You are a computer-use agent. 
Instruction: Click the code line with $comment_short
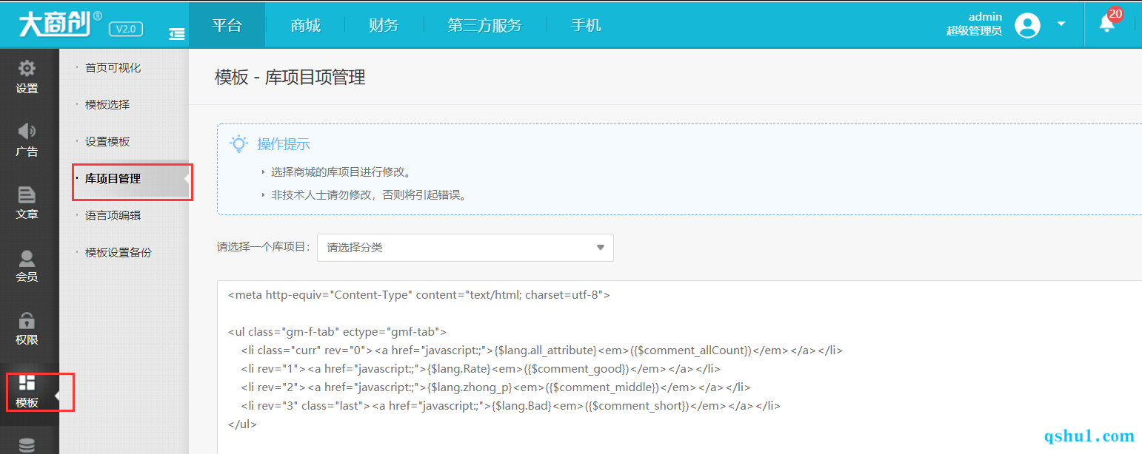[x=510, y=406]
